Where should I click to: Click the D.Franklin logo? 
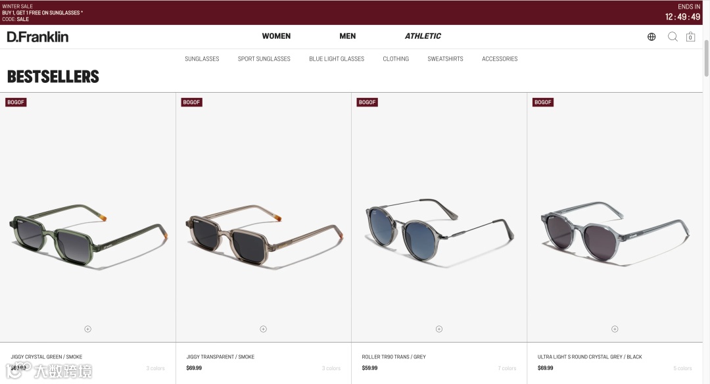coord(37,37)
